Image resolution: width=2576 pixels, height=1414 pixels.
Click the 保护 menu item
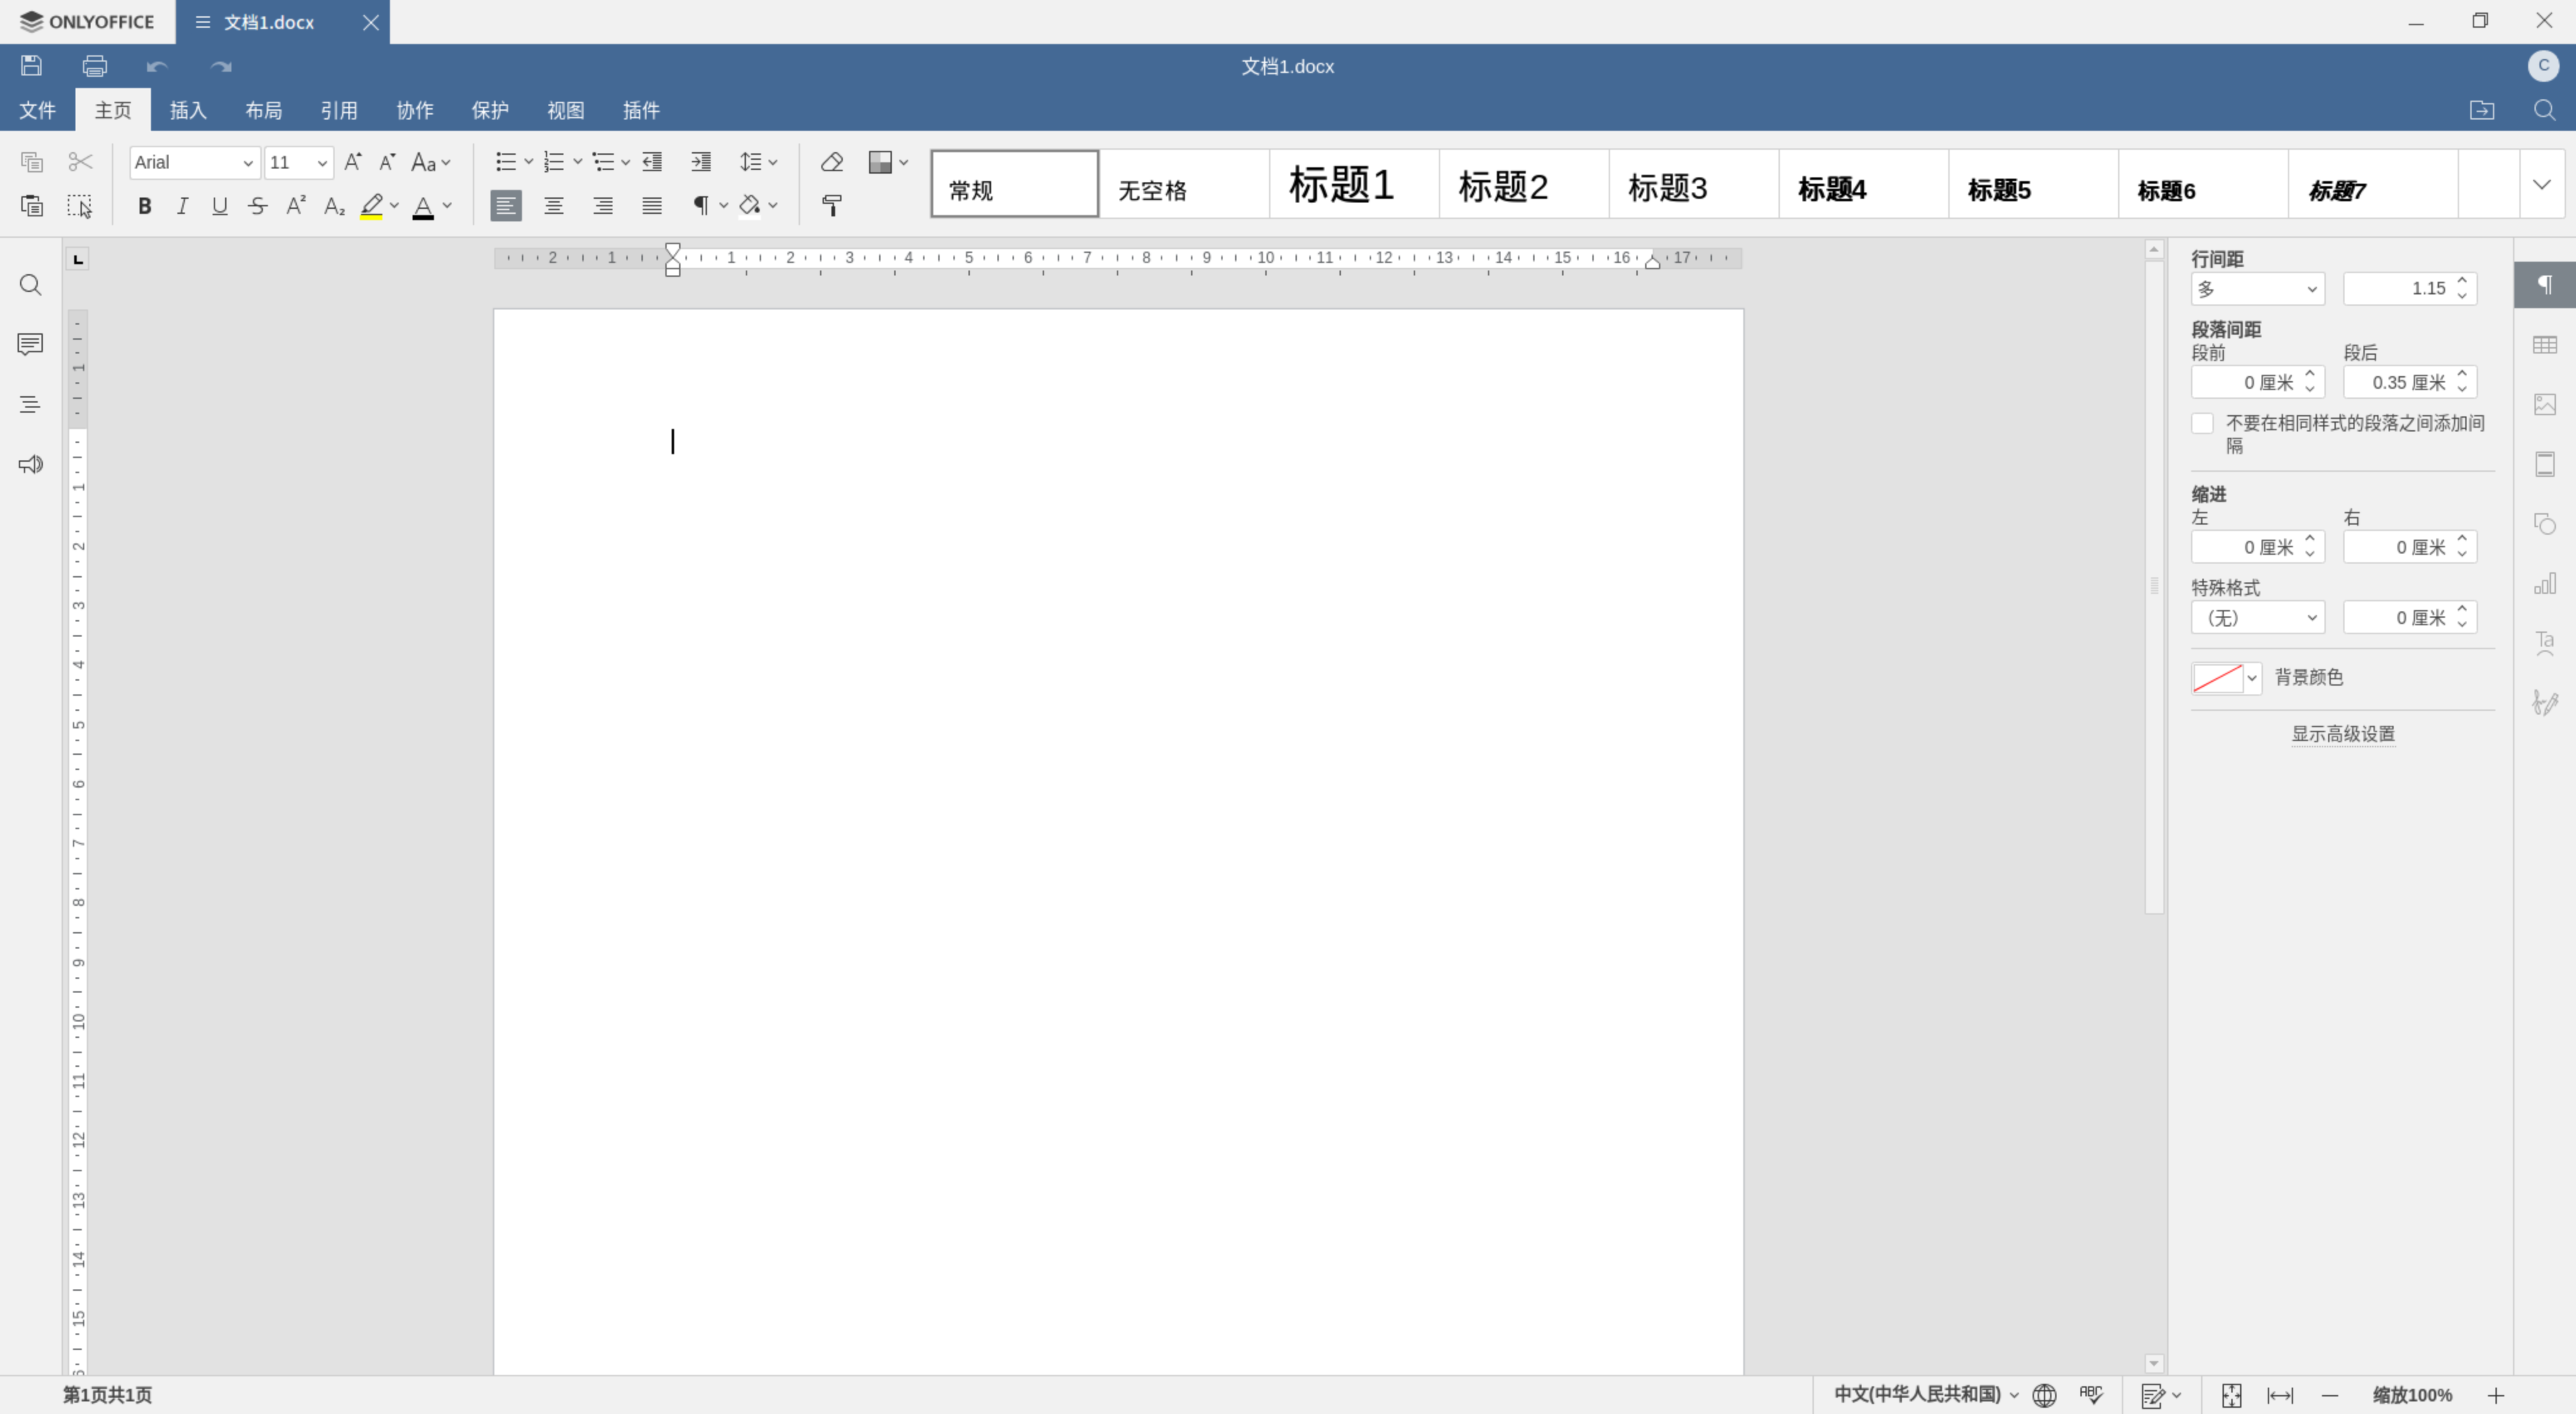pyautogui.click(x=489, y=109)
